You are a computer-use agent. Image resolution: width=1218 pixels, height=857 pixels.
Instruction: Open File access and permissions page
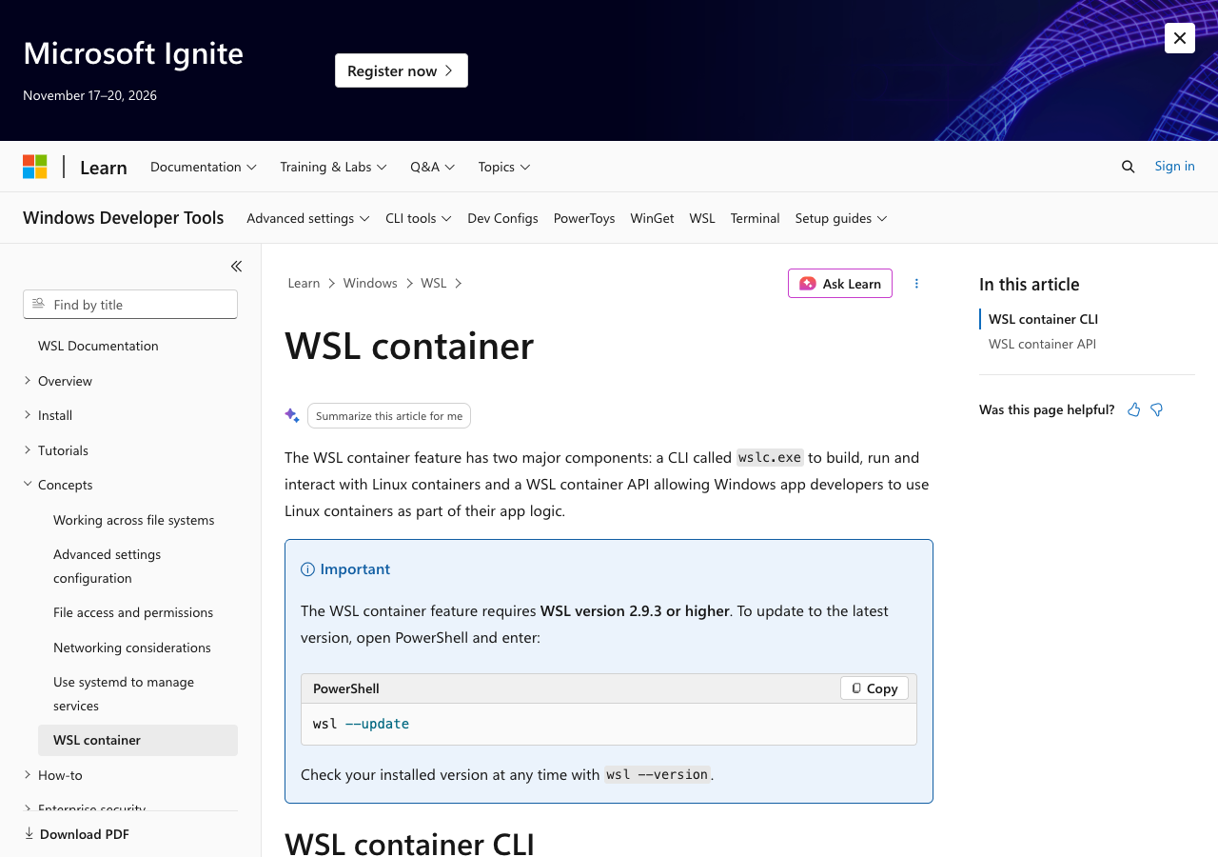133,612
